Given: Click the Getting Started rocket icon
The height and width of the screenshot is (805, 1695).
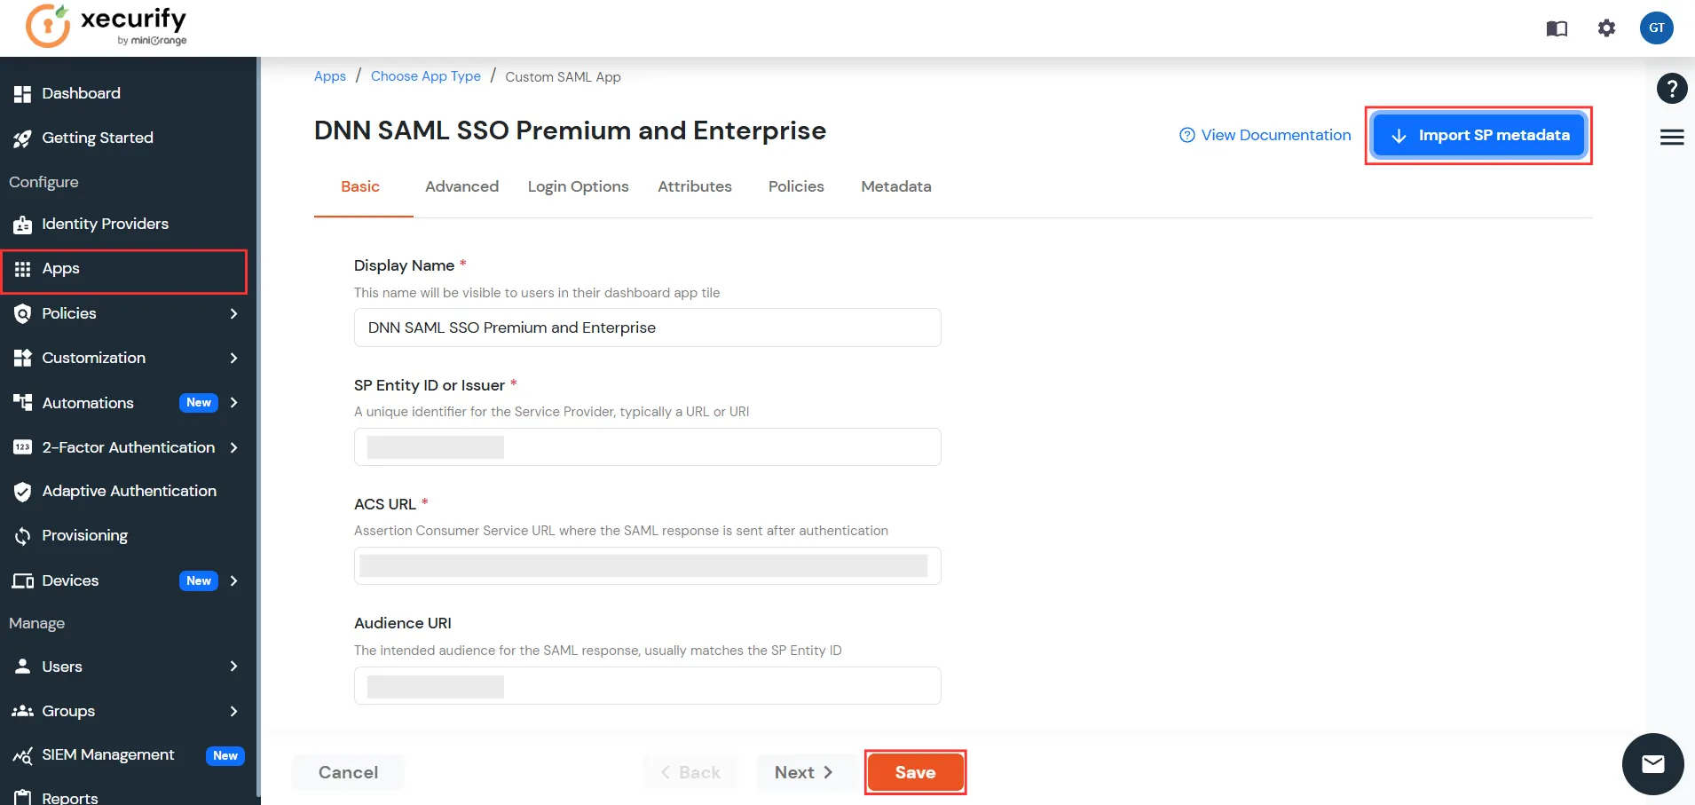Looking at the screenshot, I should tap(22, 138).
